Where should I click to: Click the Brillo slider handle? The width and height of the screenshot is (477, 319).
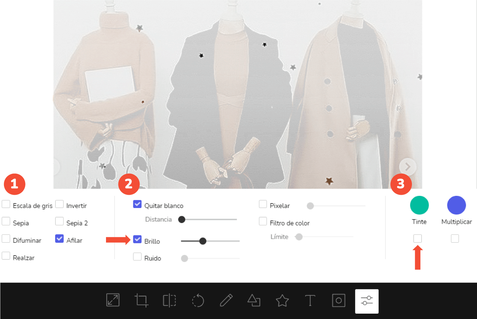[x=203, y=241]
